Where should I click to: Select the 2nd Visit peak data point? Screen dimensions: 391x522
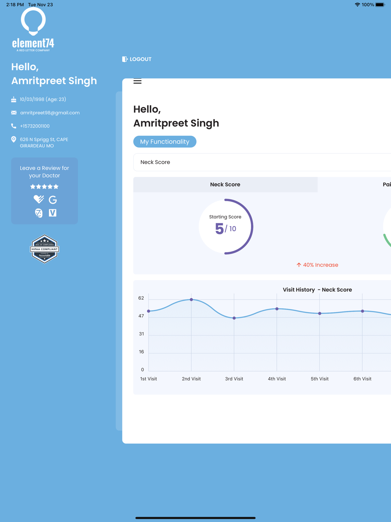point(191,300)
